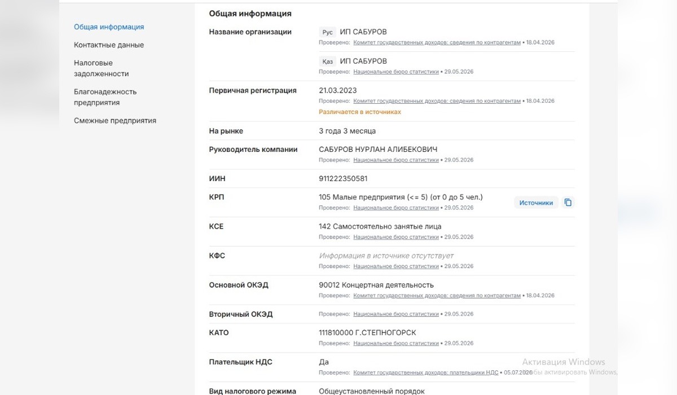The width and height of the screenshot is (677, 395).
Task: Open source link under Основной ОКЭД
Action: pos(437,296)
